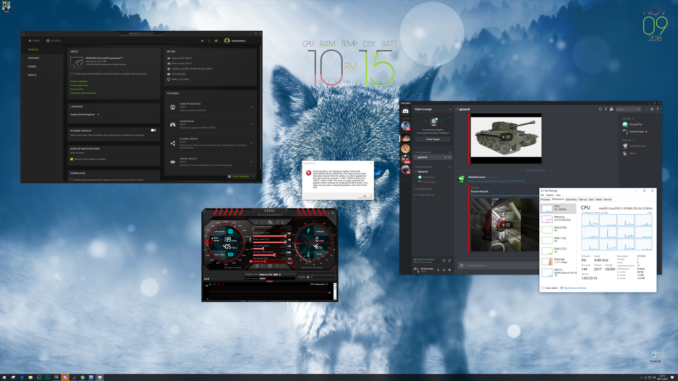The image size is (678, 381).
Task: Switch to Task Manager App history tab
Action: point(572,199)
